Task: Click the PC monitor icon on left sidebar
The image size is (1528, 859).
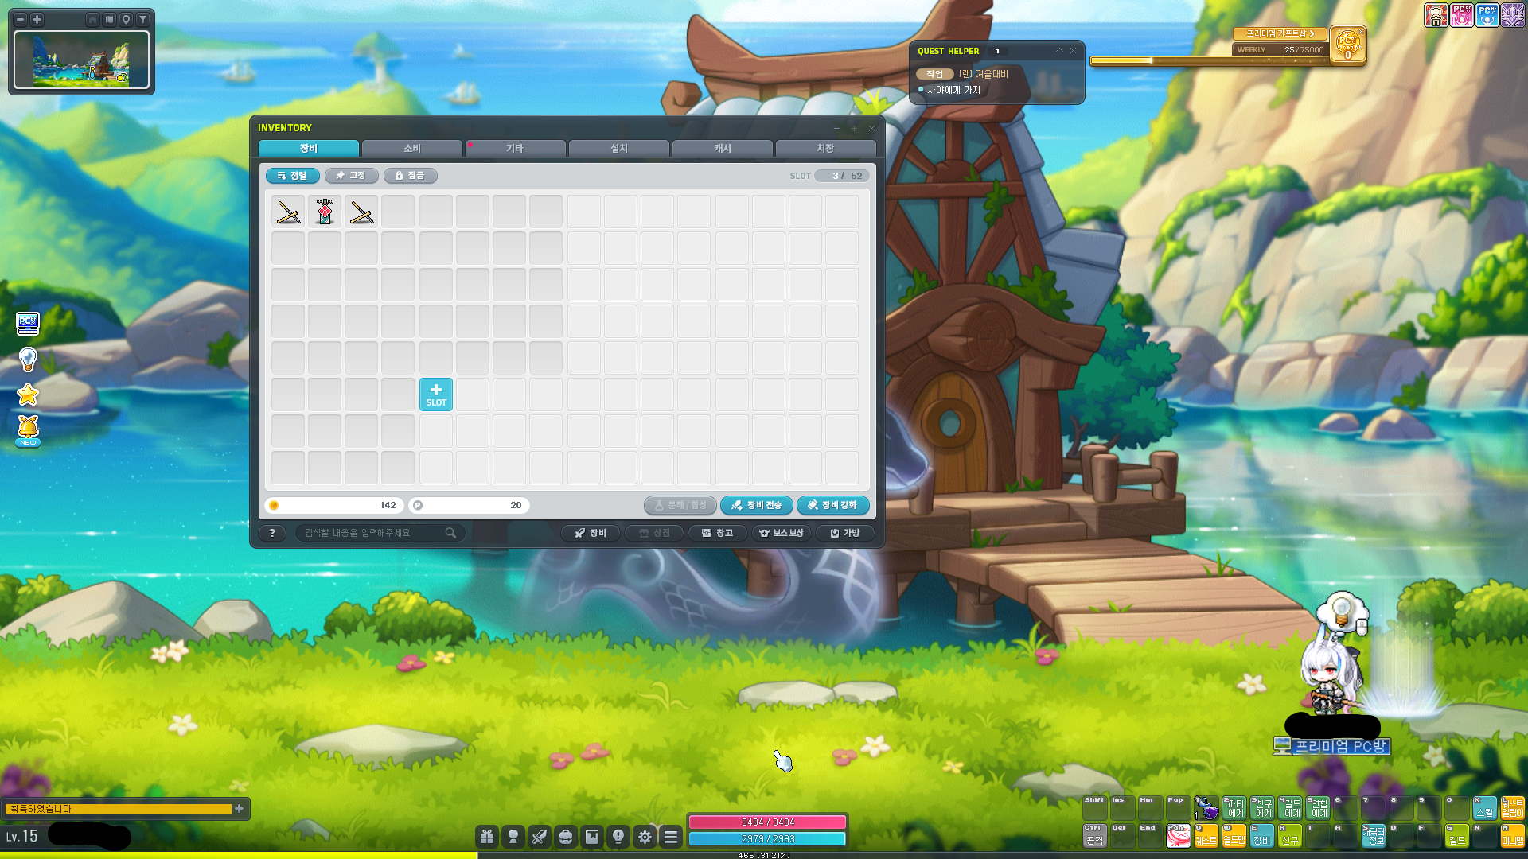Action: [x=28, y=323]
